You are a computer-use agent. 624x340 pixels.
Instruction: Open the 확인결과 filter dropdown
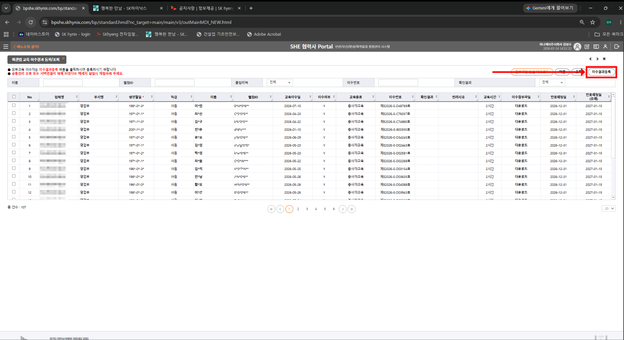(553, 82)
